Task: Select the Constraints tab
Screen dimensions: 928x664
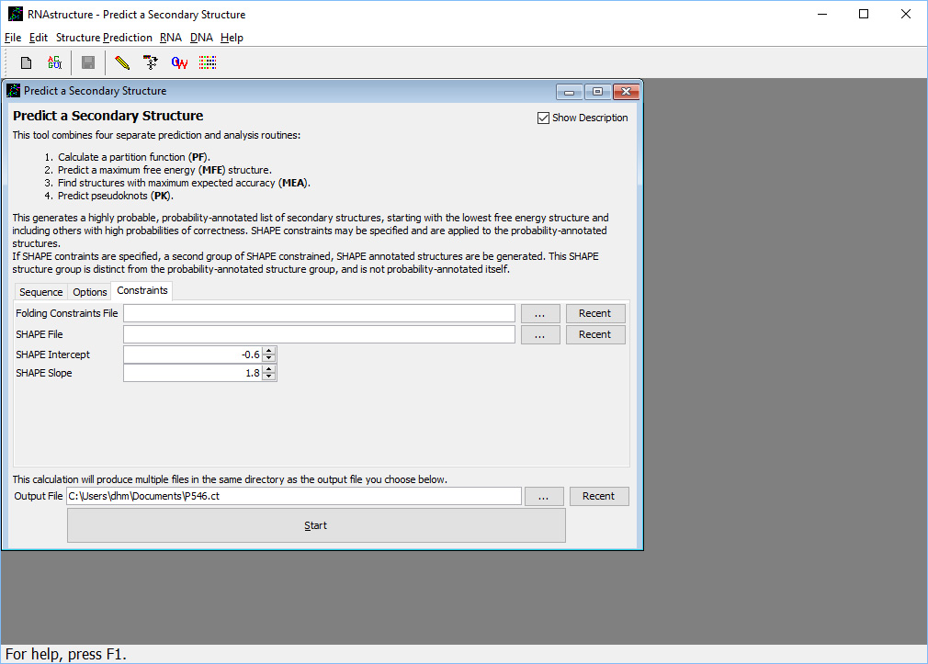Action: click(142, 290)
